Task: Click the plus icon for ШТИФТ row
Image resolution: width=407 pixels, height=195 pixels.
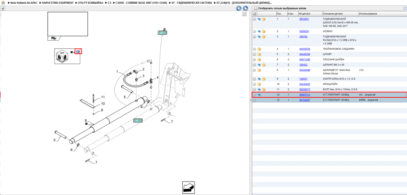Action: pos(254,55)
